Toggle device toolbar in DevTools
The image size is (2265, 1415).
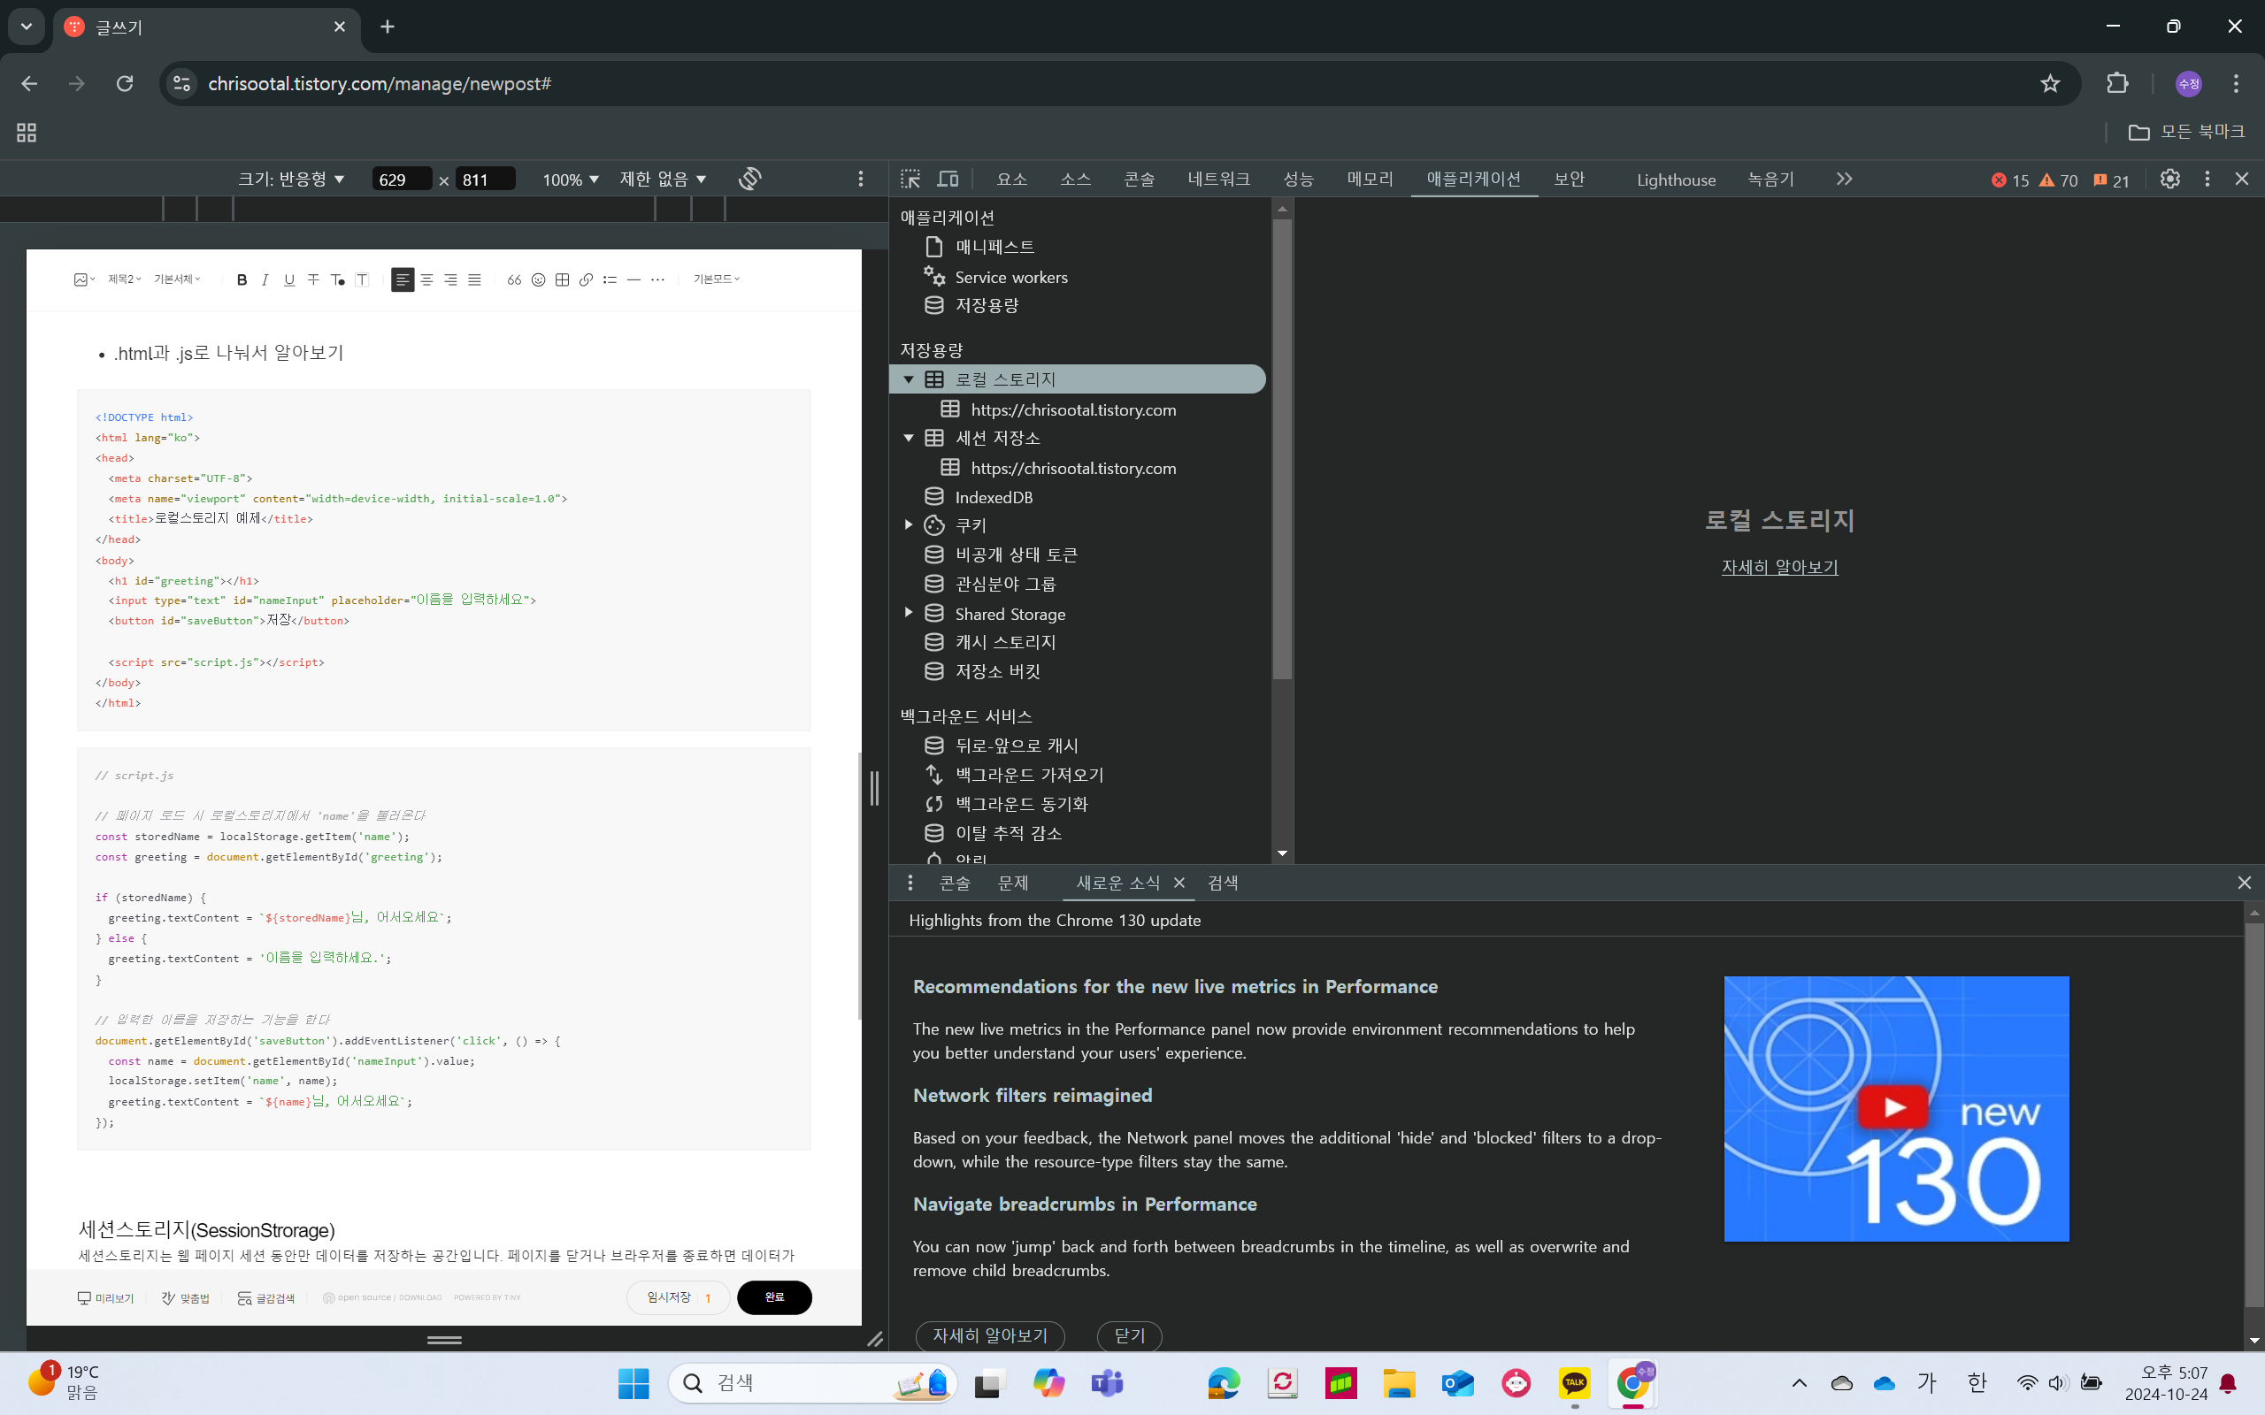(x=948, y=179)
